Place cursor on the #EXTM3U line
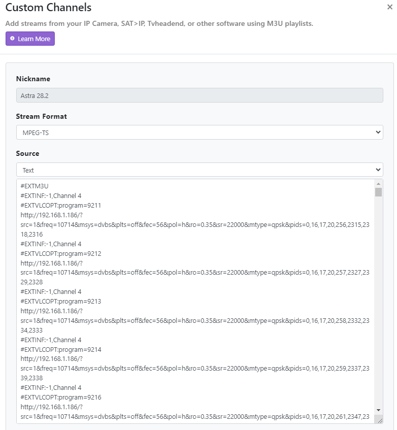This screenshot has height=430, width=397. pyautogui.click(x=35, y=186)
